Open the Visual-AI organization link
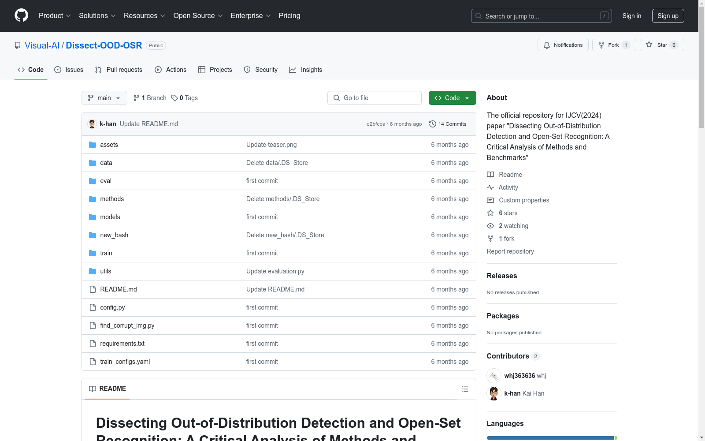705x441 pixels. pyautogui.click(x=42, y=45)
